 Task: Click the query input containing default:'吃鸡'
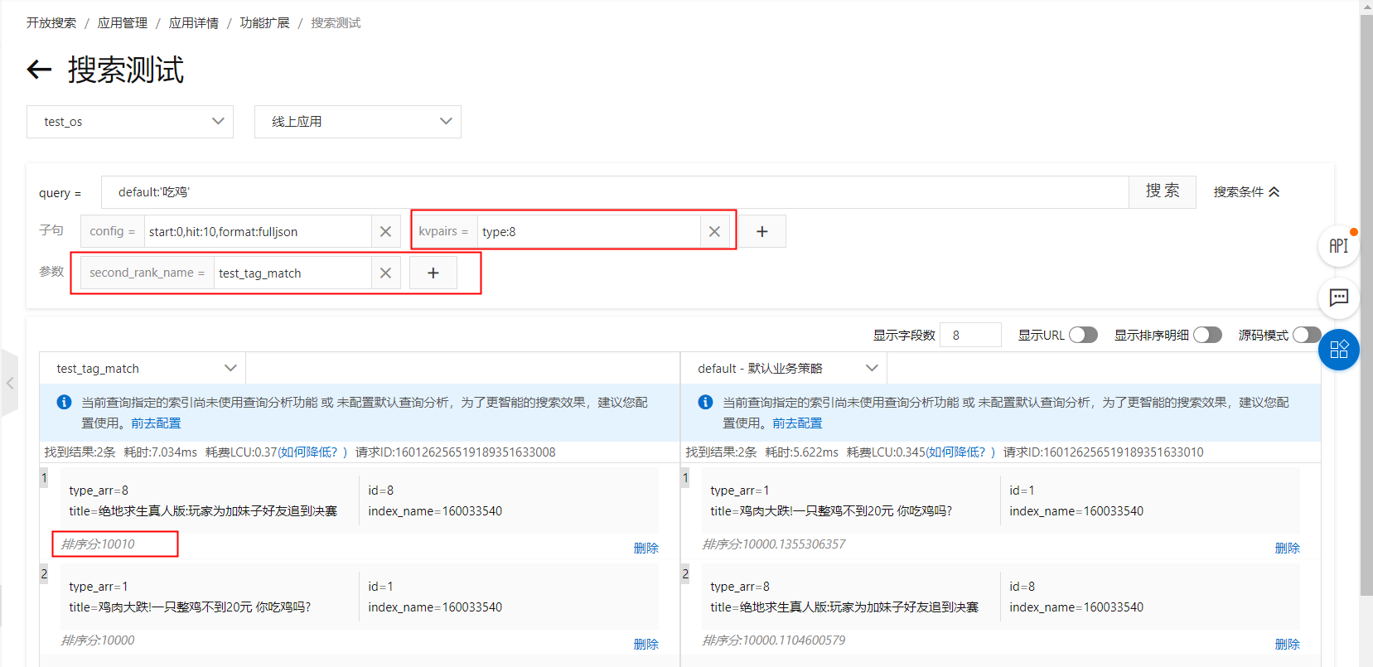pos(615,192)
